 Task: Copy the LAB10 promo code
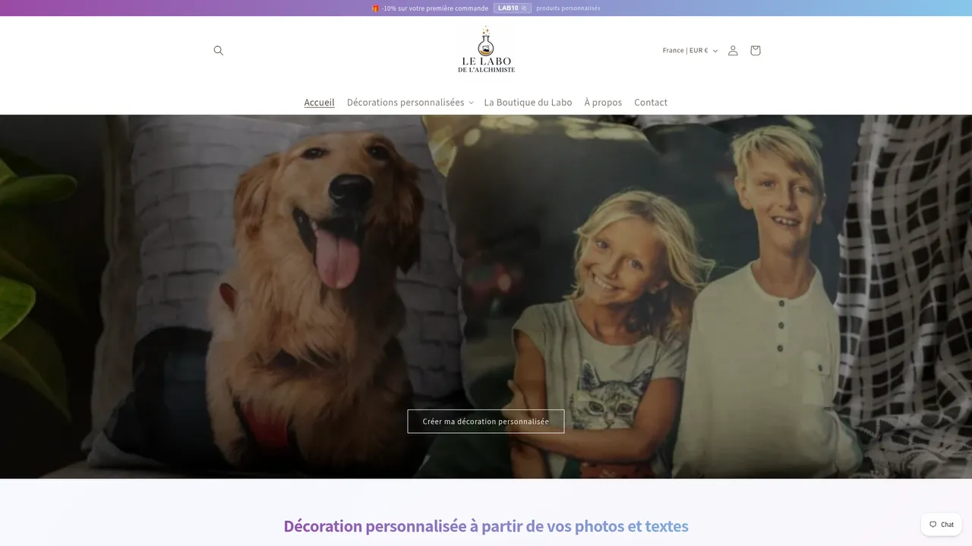click(513, 8)
